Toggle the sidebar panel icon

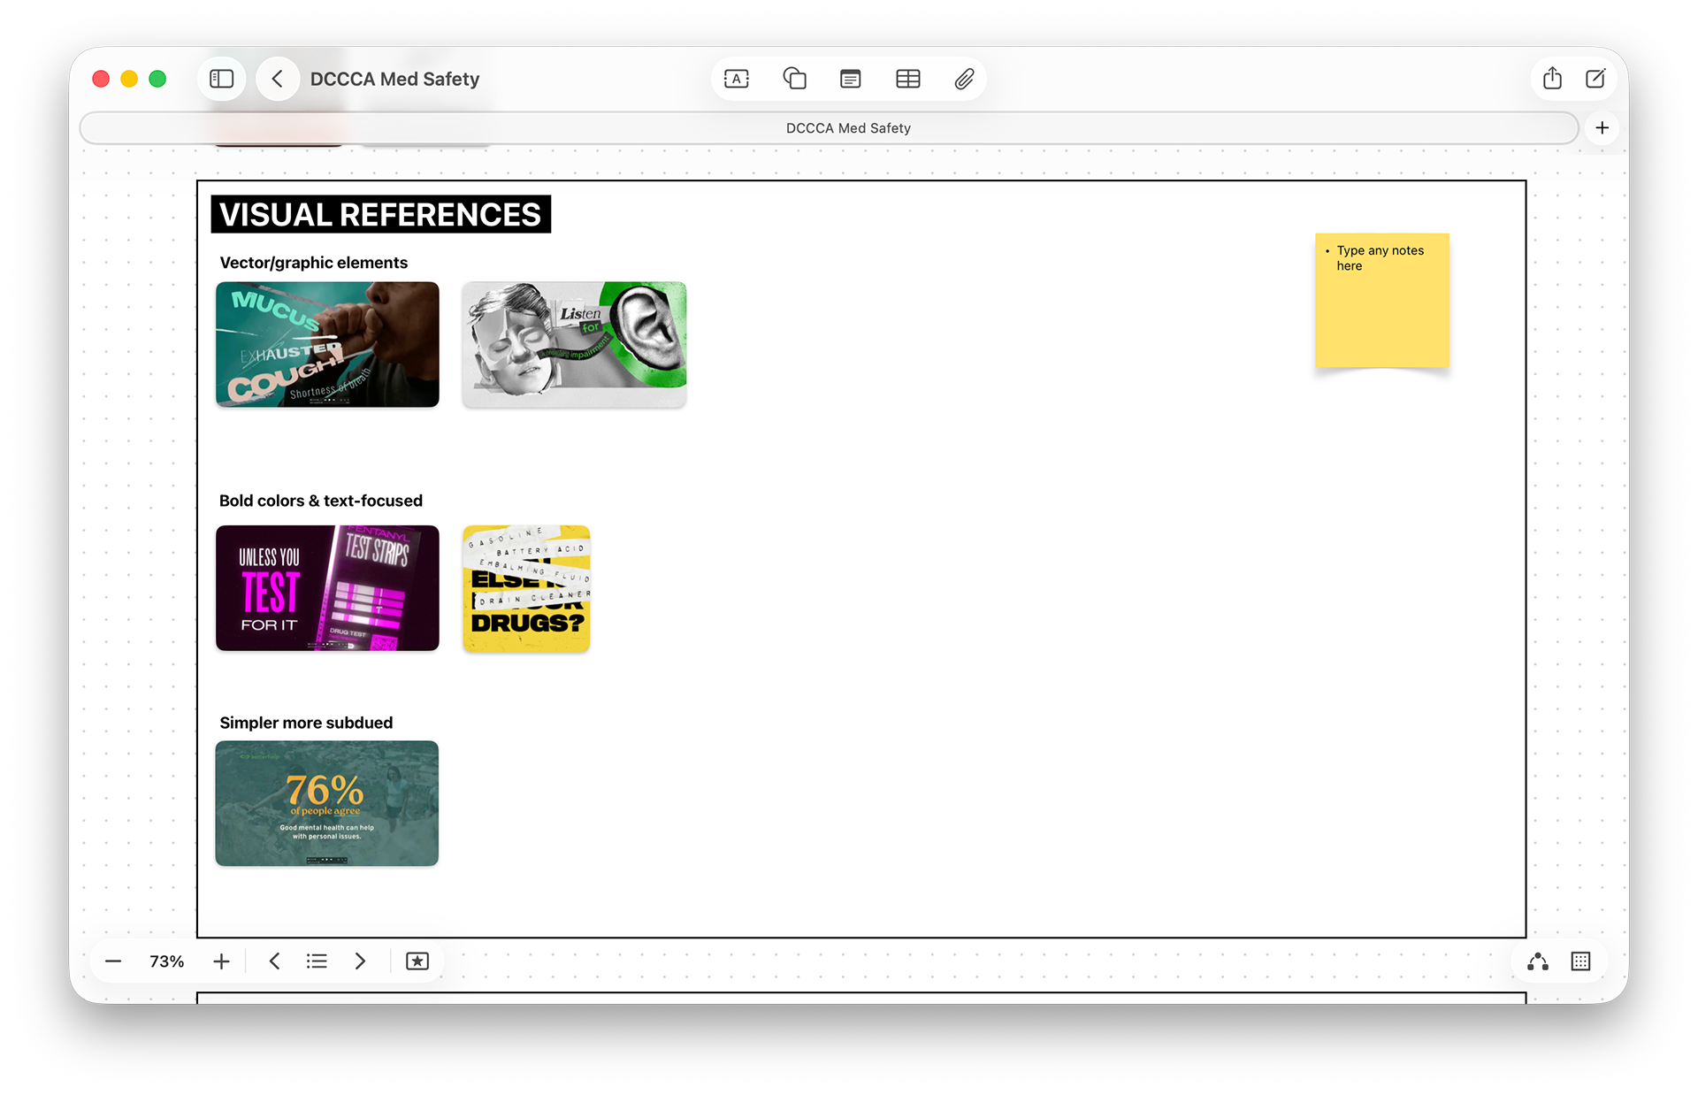point(221,79)
